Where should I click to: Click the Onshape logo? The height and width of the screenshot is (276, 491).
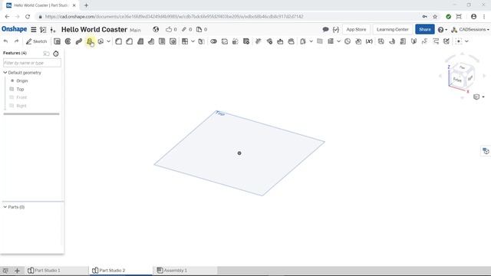(x=14, y=29)
